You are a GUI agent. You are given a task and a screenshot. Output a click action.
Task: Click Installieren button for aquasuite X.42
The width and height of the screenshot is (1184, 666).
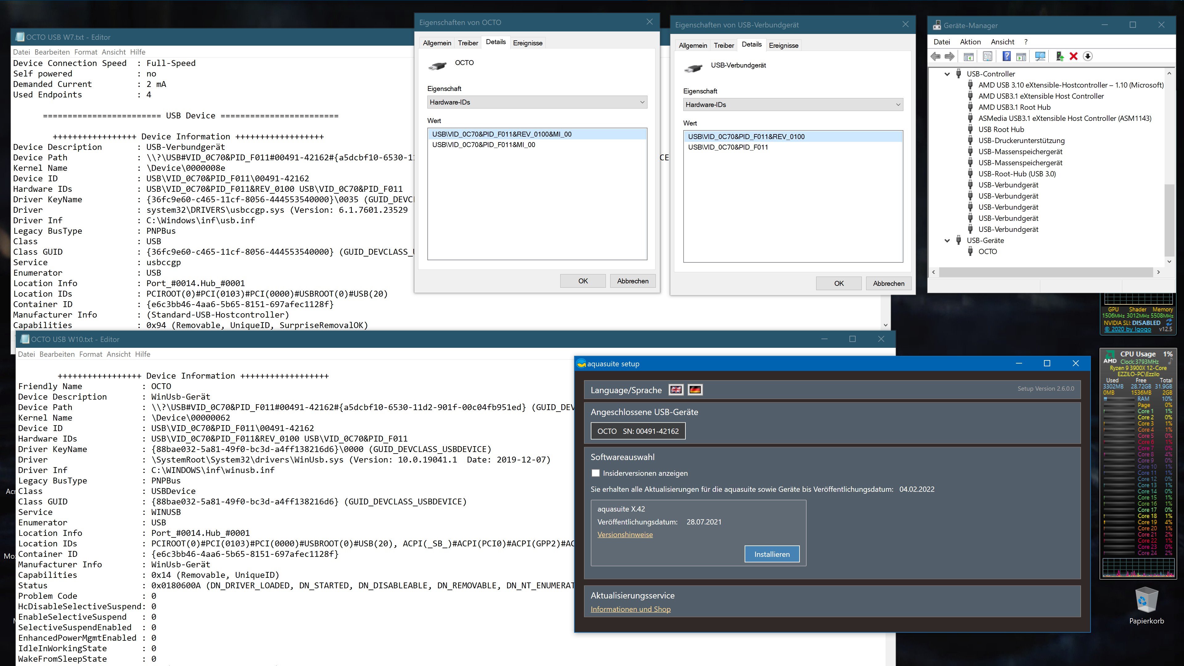click(x=772, y=554)
